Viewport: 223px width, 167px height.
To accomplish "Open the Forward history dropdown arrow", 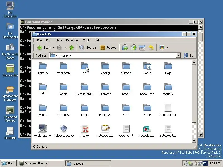I will (66, 48).
